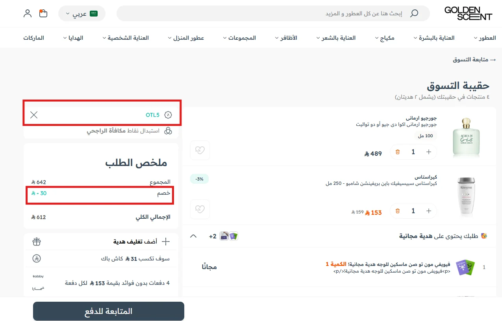
Task: Expand the مكياج menu
Action: tap(385, 38)
